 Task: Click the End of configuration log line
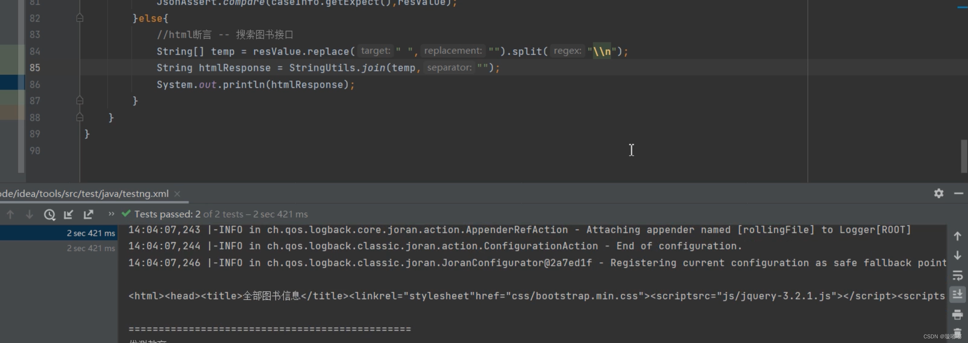tap(435, 246)
